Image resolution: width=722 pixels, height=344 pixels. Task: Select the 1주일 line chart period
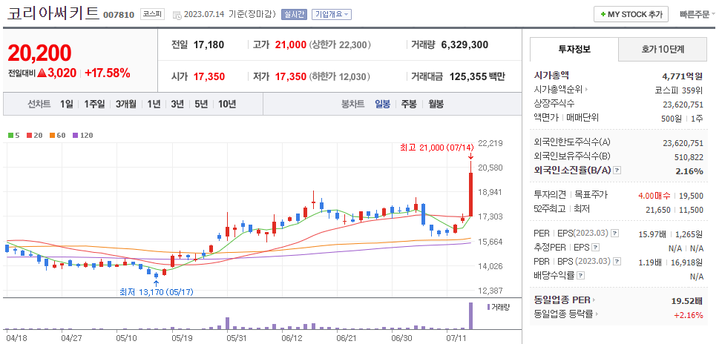click(94, 104)
